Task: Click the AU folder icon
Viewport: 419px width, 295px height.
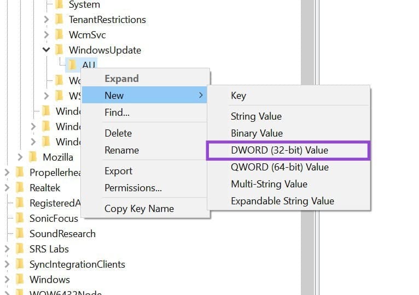Action: pos(72,65)
